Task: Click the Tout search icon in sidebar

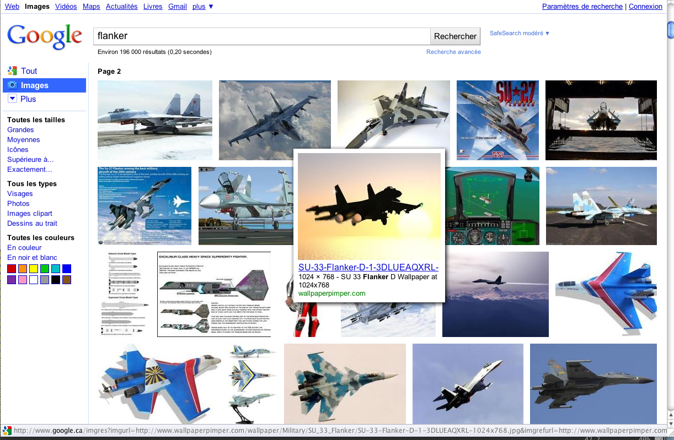Action: pos(12,71)
